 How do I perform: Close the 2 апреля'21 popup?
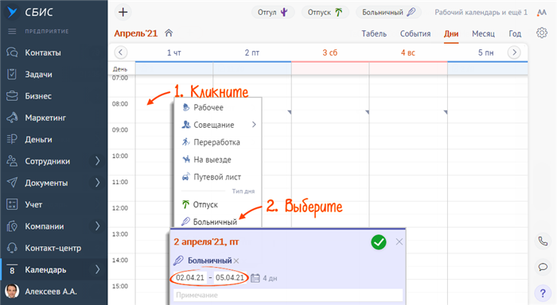point(399,242)
